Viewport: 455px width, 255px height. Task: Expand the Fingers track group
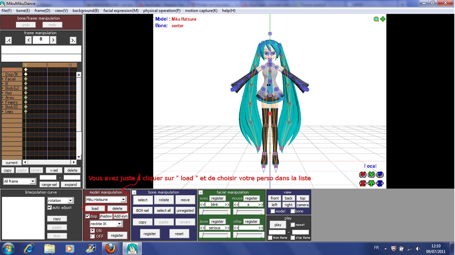coord(3,102)
